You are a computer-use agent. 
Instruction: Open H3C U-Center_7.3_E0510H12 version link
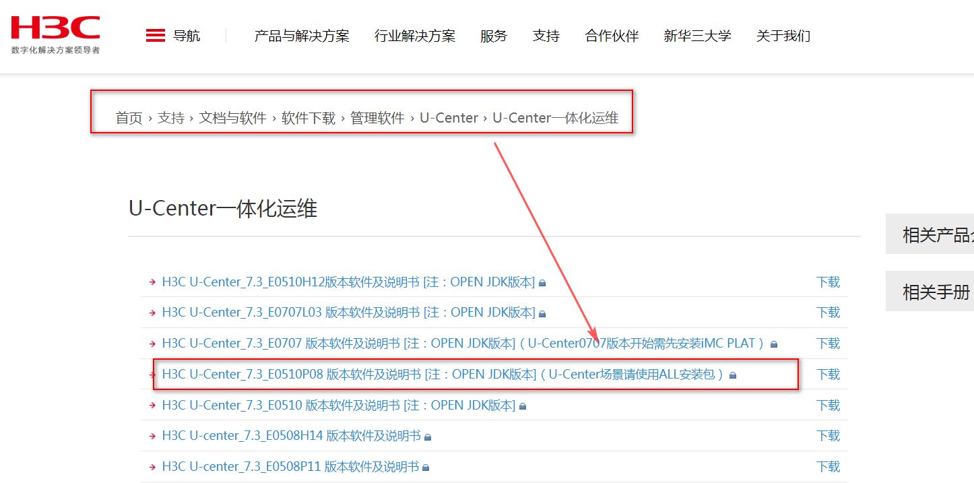click(348, 282)
